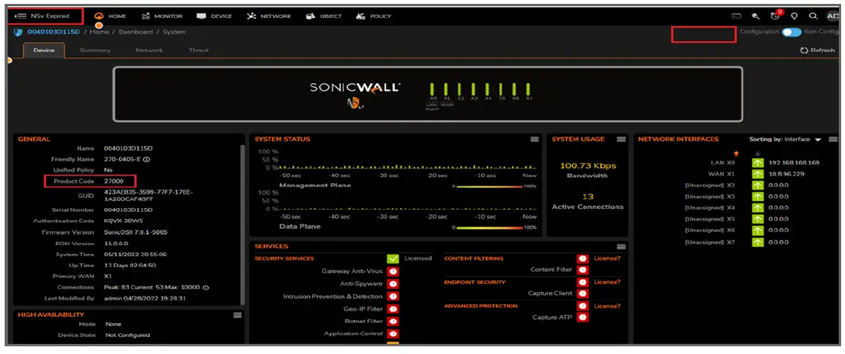Toggle the Configuration / Non-Config mode switch
Image resolution: width=845 pixels, height=354 pixels.
tap(791, 33)
